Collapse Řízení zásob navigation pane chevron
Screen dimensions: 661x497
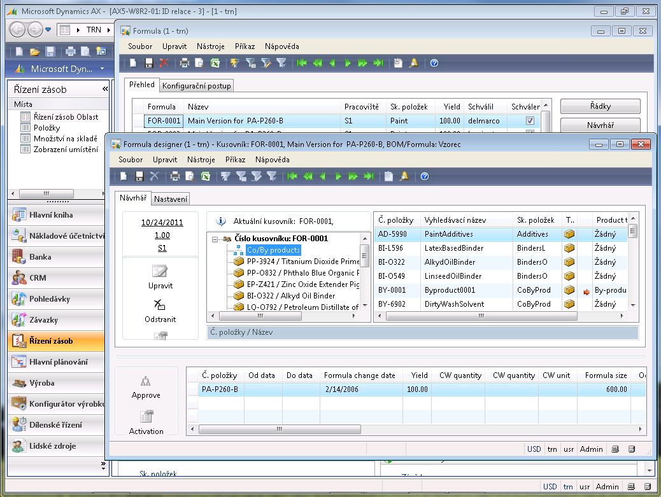(104, 89)
